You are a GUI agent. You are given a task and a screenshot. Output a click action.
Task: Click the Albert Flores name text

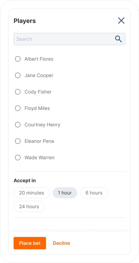(x=39, y=59)
